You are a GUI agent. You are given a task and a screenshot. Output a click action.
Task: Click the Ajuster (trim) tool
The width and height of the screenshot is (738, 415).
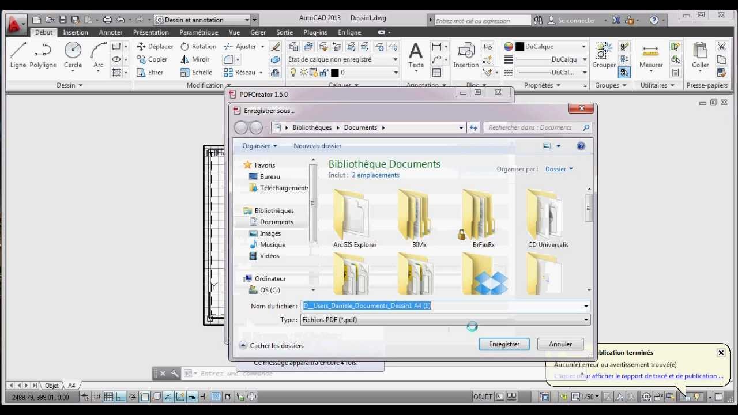[x=240, y=46]
